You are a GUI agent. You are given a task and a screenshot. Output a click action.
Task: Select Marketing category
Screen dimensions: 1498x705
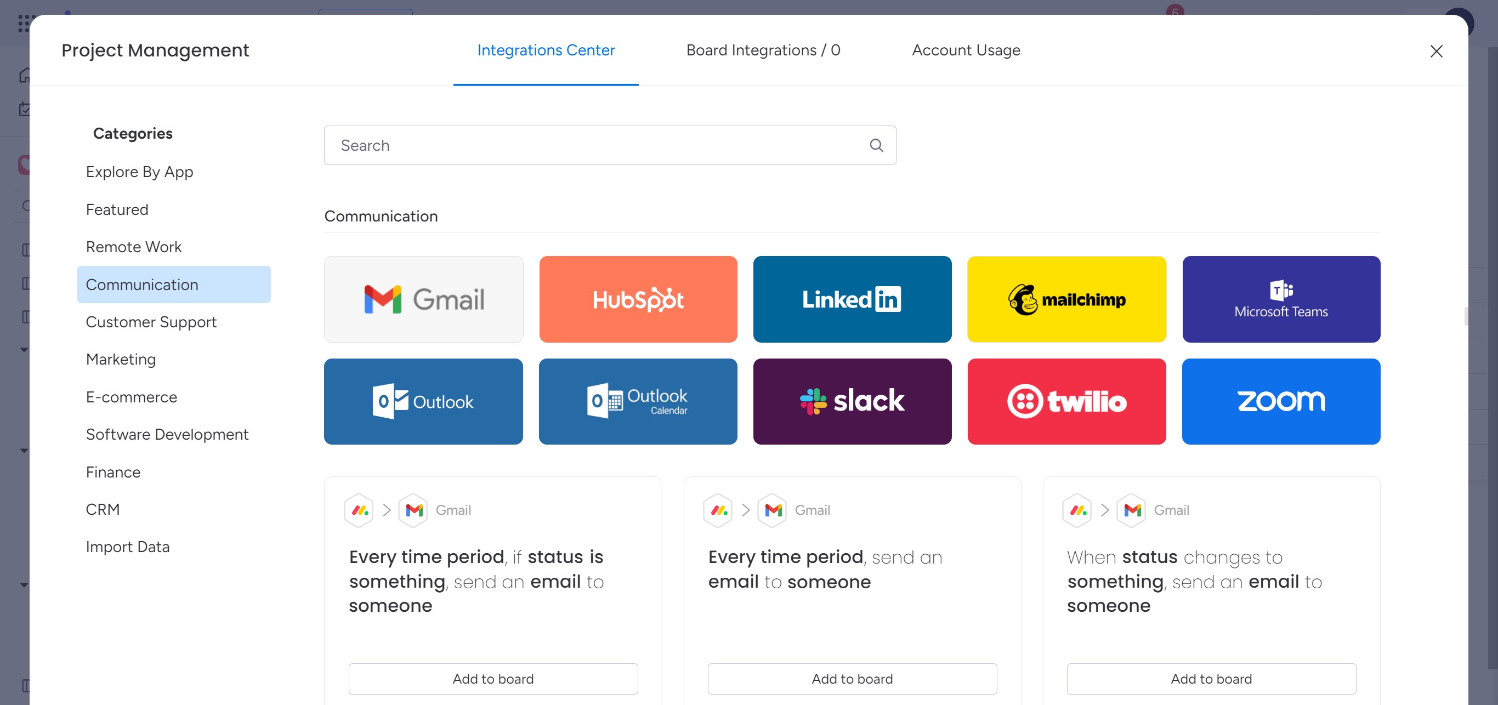point(174,359)
